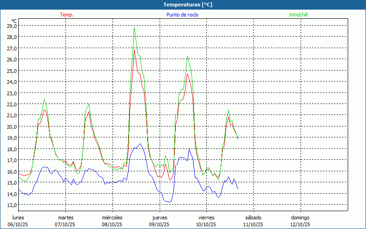Click the green Windchill legend label
This screenshot has width=366, height=229.
tap(298, 15)
